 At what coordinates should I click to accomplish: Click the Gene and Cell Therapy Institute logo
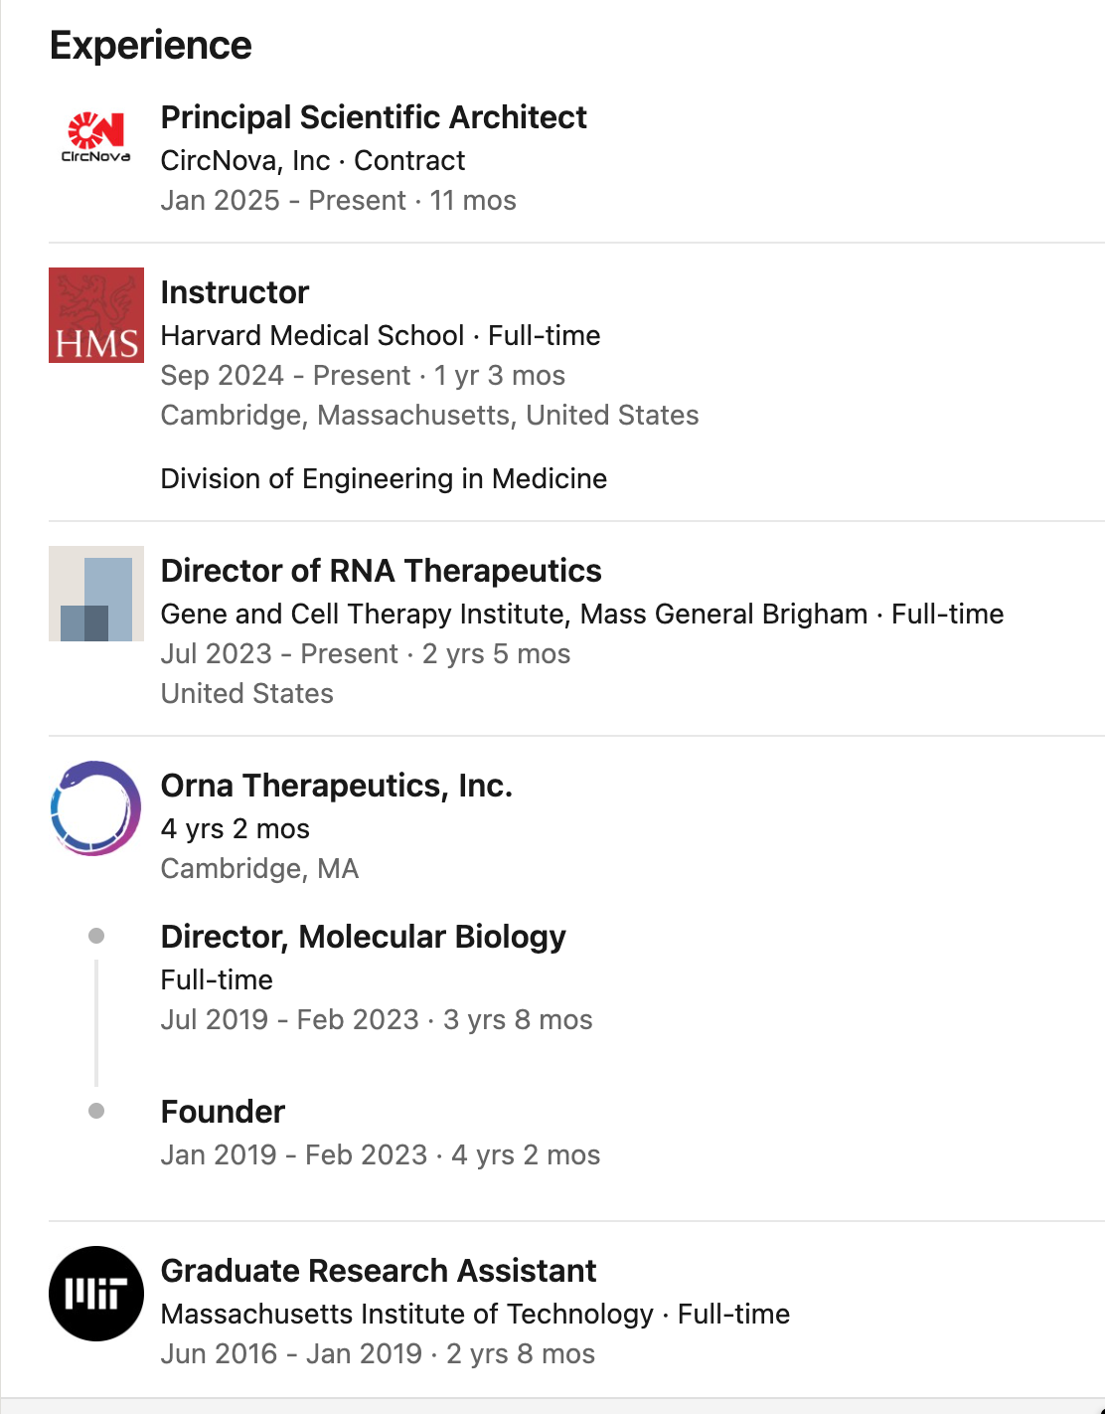(x=96, y=594)
